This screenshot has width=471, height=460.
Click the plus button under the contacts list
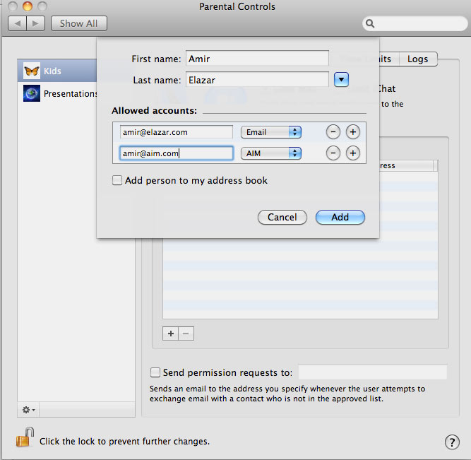click(170, 334)
